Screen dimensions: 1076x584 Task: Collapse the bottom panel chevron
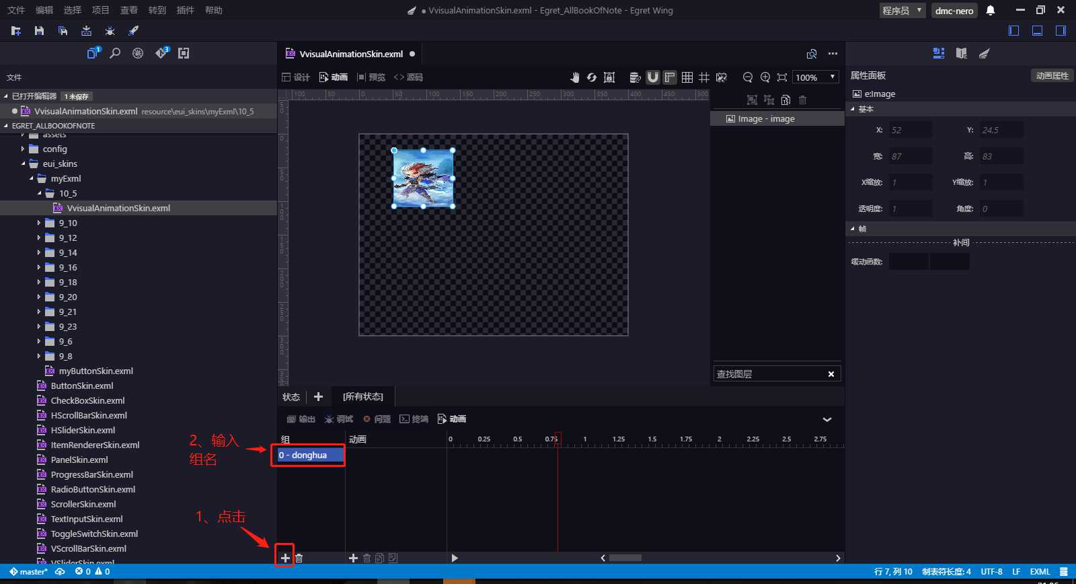pos(827,419)
